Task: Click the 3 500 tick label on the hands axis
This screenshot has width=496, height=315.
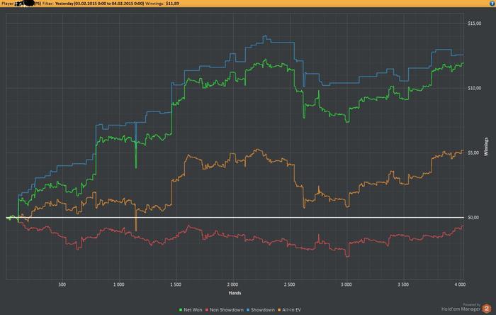Action: (x=403, y=284)
